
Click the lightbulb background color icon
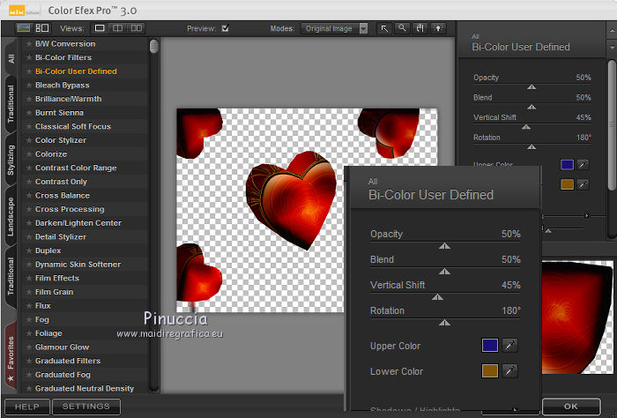(437, 28)
